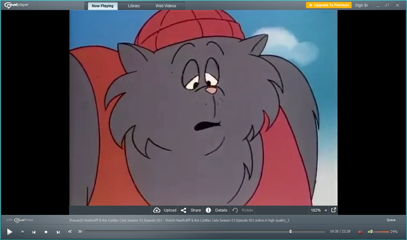
Task: Click the paused video title text
Action: (x=179, y=220)
